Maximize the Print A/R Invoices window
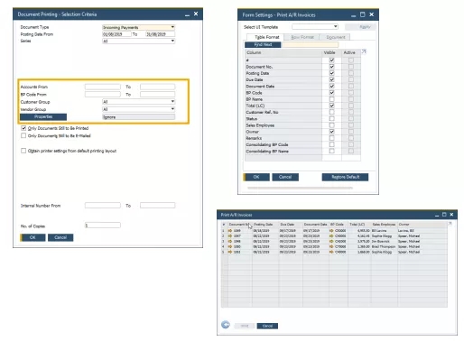Image resolution: width=464 pixels, height=341 pixels. tap(444, 215)
